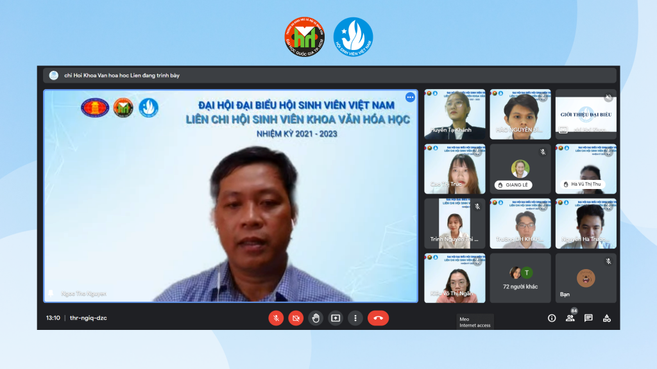The image size is (657, 369).
Task: Leave the call with red hang-up button
Action: pos(378,318)
